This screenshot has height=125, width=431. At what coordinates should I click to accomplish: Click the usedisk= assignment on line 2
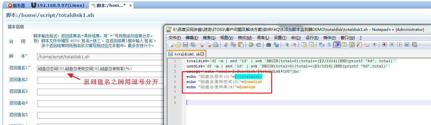(x=196, y=66)
